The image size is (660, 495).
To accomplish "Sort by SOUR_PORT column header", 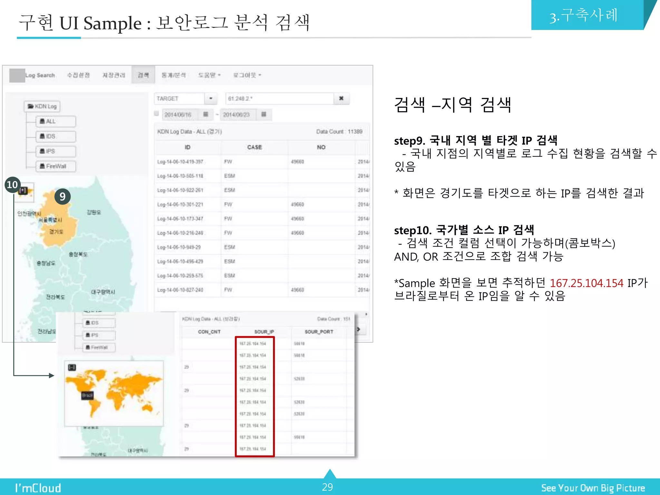I will point(319,332).
